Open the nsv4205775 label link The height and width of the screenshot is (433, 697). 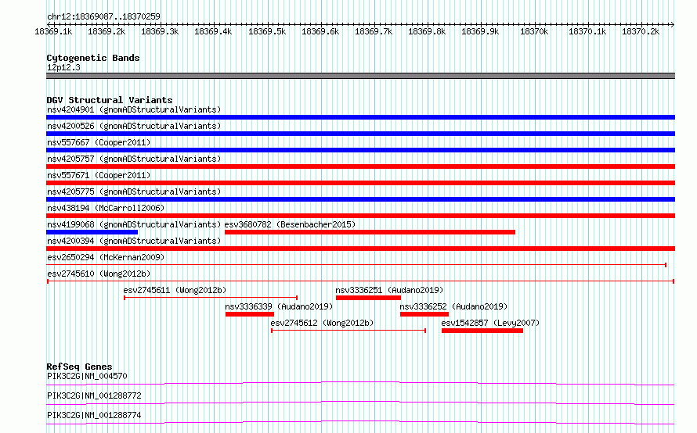[134, 192]
